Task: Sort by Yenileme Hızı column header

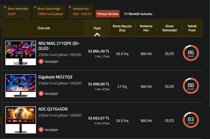Action: pos(146,28)
